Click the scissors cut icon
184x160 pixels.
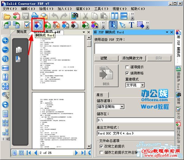tap(86, 16)
